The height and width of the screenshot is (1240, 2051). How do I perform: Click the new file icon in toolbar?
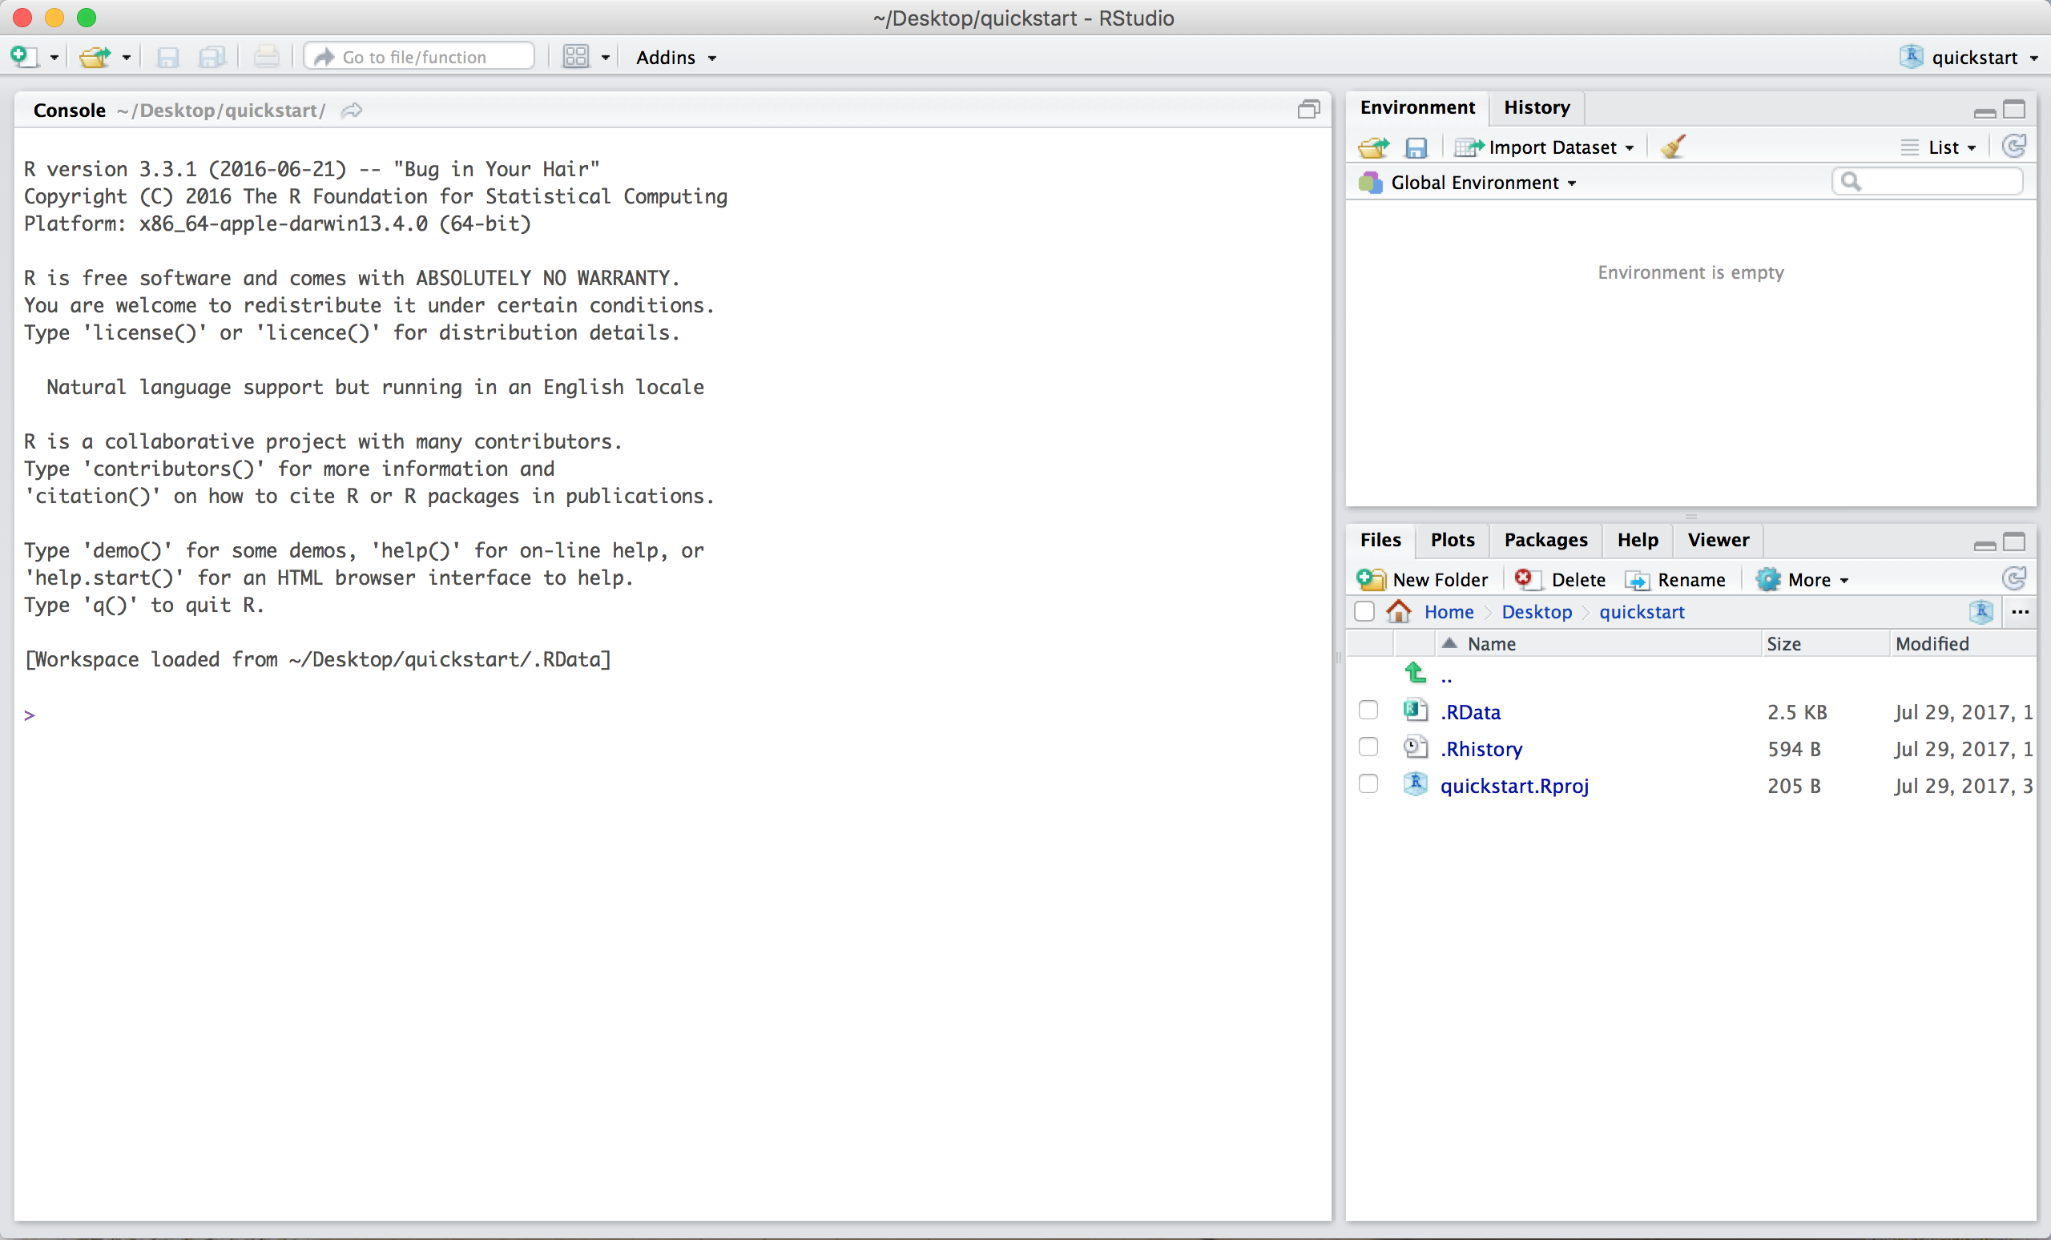22,57
